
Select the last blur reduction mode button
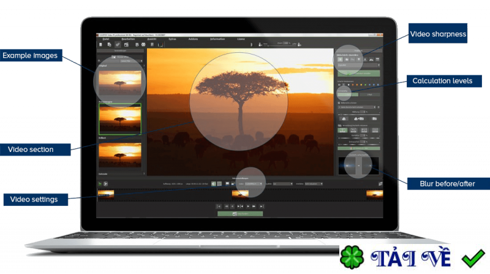pos(375,130)
